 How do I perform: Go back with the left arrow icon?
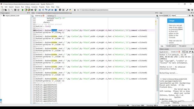pyautogui.click(x=75, y=10)
